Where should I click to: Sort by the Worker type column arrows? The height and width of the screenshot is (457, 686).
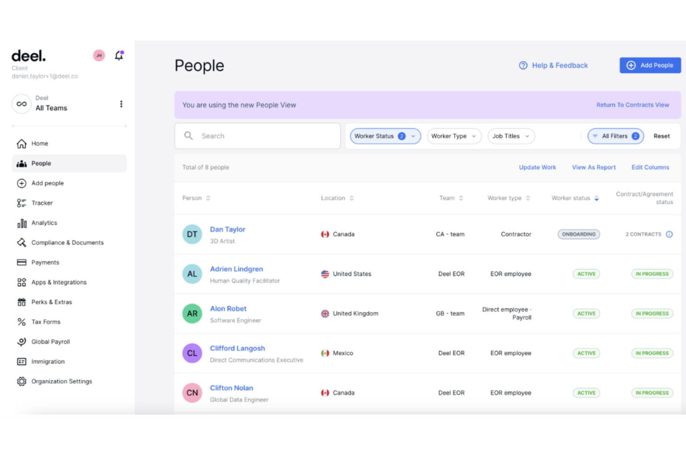click(528, 198)
